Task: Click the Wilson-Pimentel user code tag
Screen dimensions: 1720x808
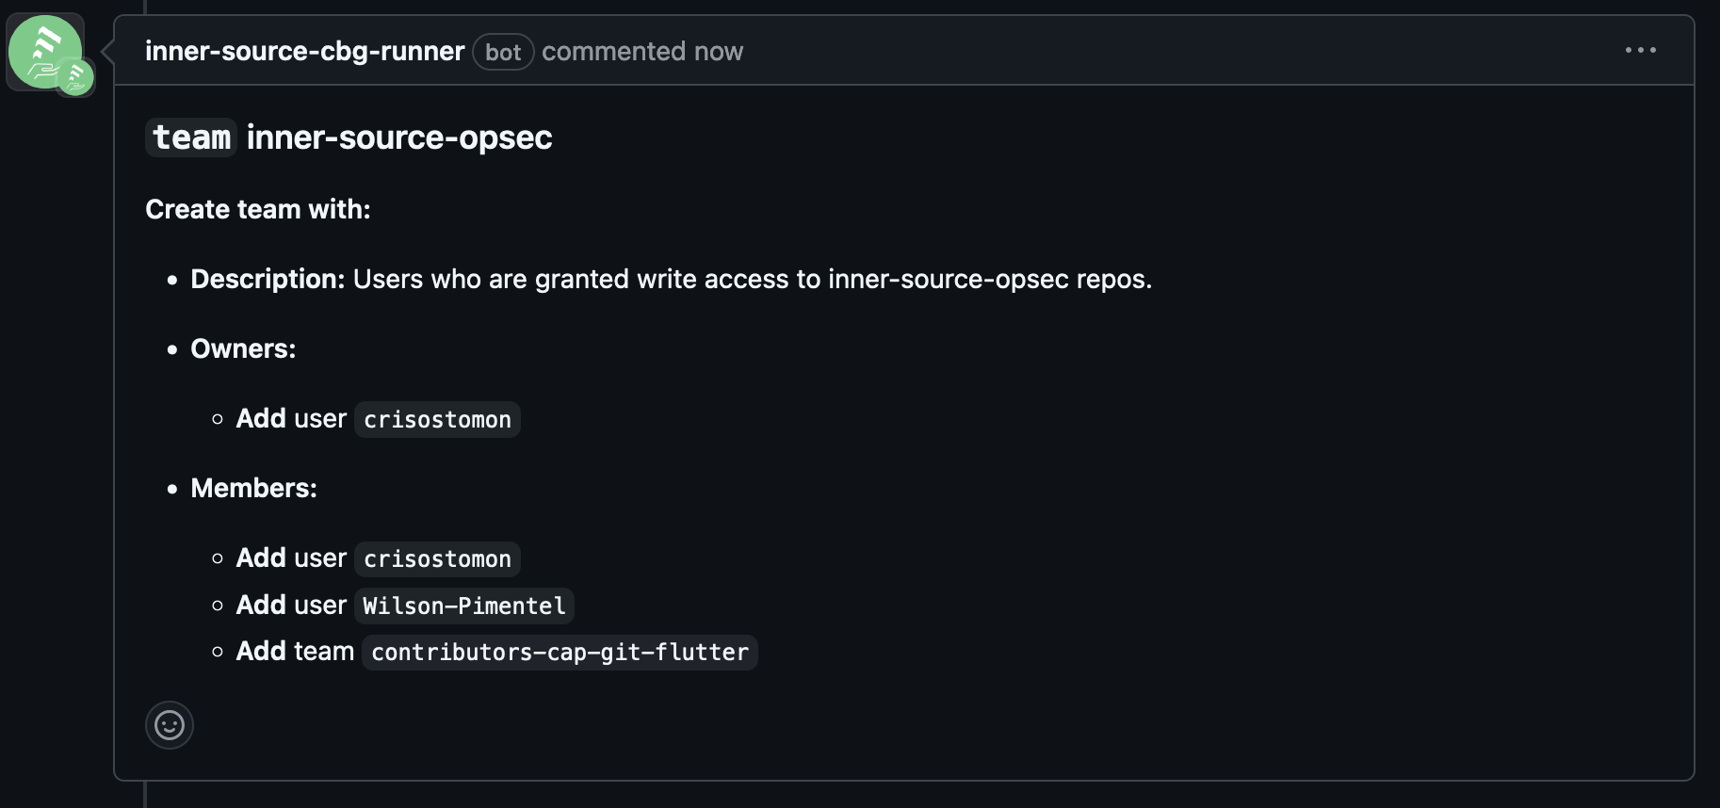Action: 464,606
